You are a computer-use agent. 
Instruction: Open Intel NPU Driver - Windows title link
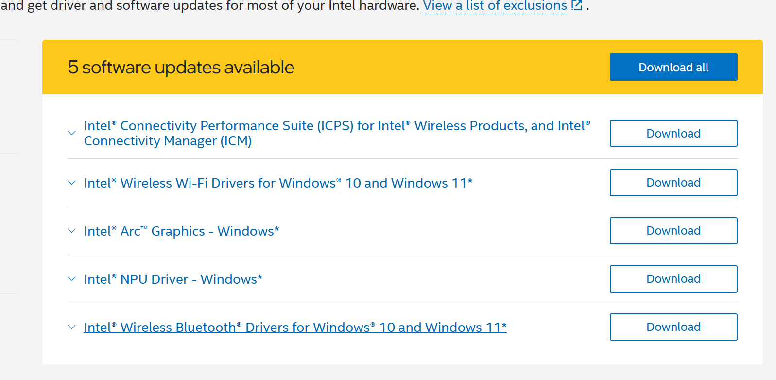pos(173,279)
